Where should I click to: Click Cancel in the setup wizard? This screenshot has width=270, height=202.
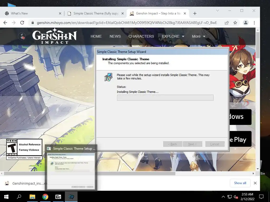(x=215, y=144)
